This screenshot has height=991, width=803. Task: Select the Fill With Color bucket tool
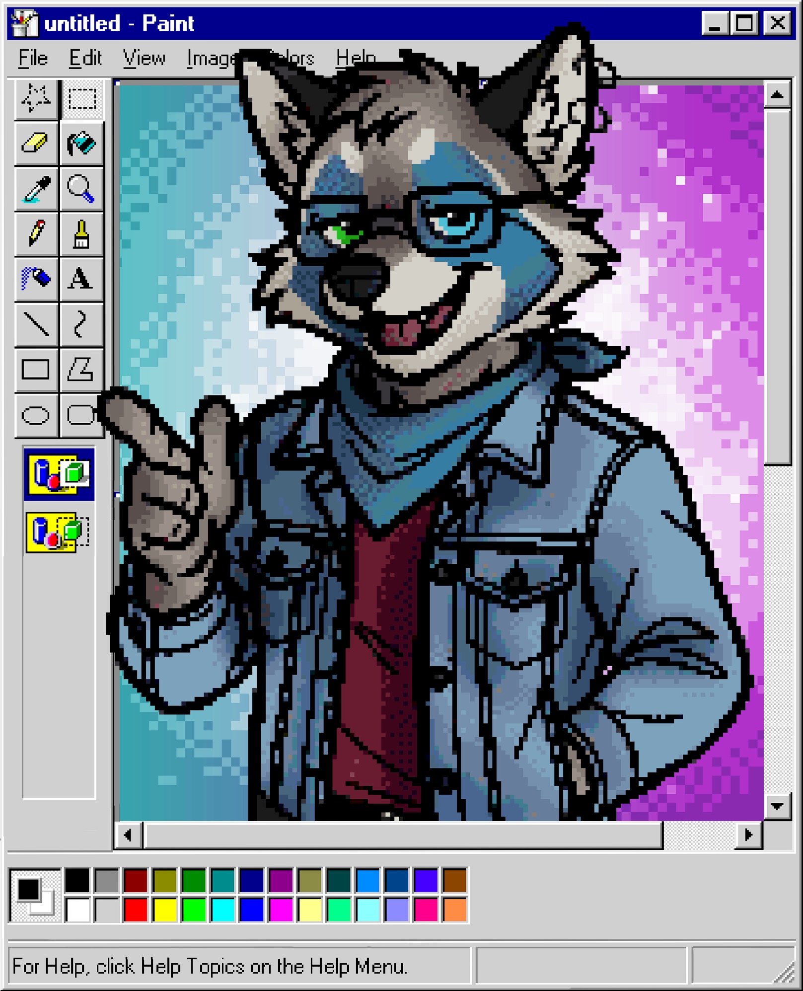pos(81,144)
